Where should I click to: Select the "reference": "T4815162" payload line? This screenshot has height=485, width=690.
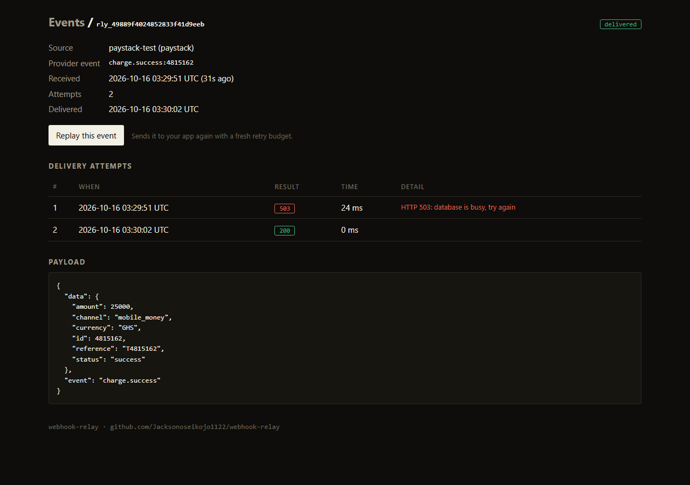point(118,349)
